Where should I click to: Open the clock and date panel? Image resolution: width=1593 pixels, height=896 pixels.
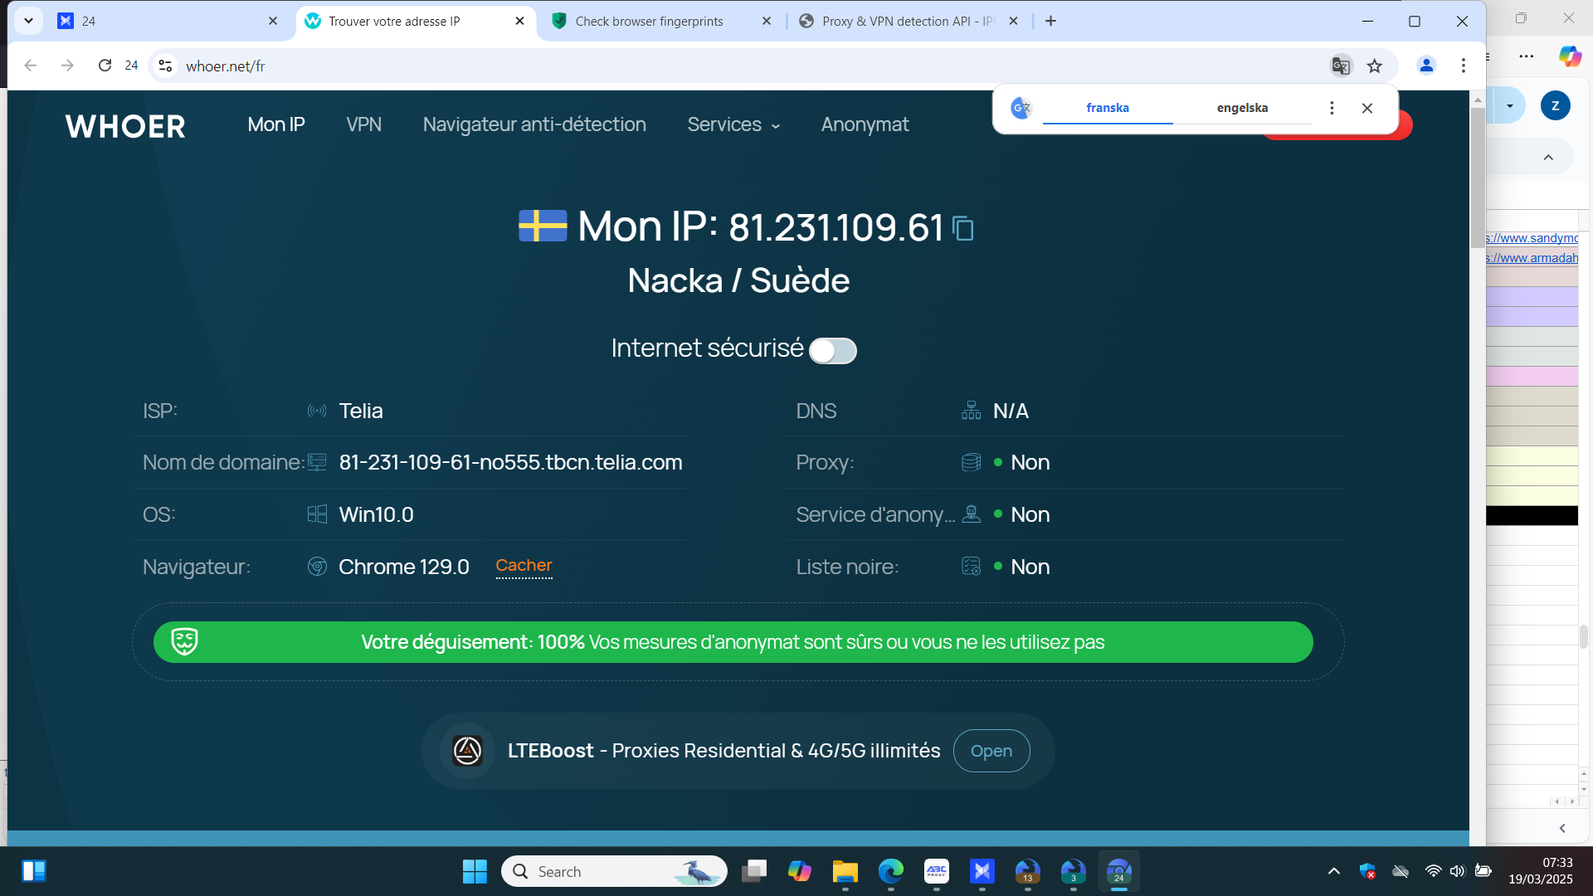click(1541, 871)
